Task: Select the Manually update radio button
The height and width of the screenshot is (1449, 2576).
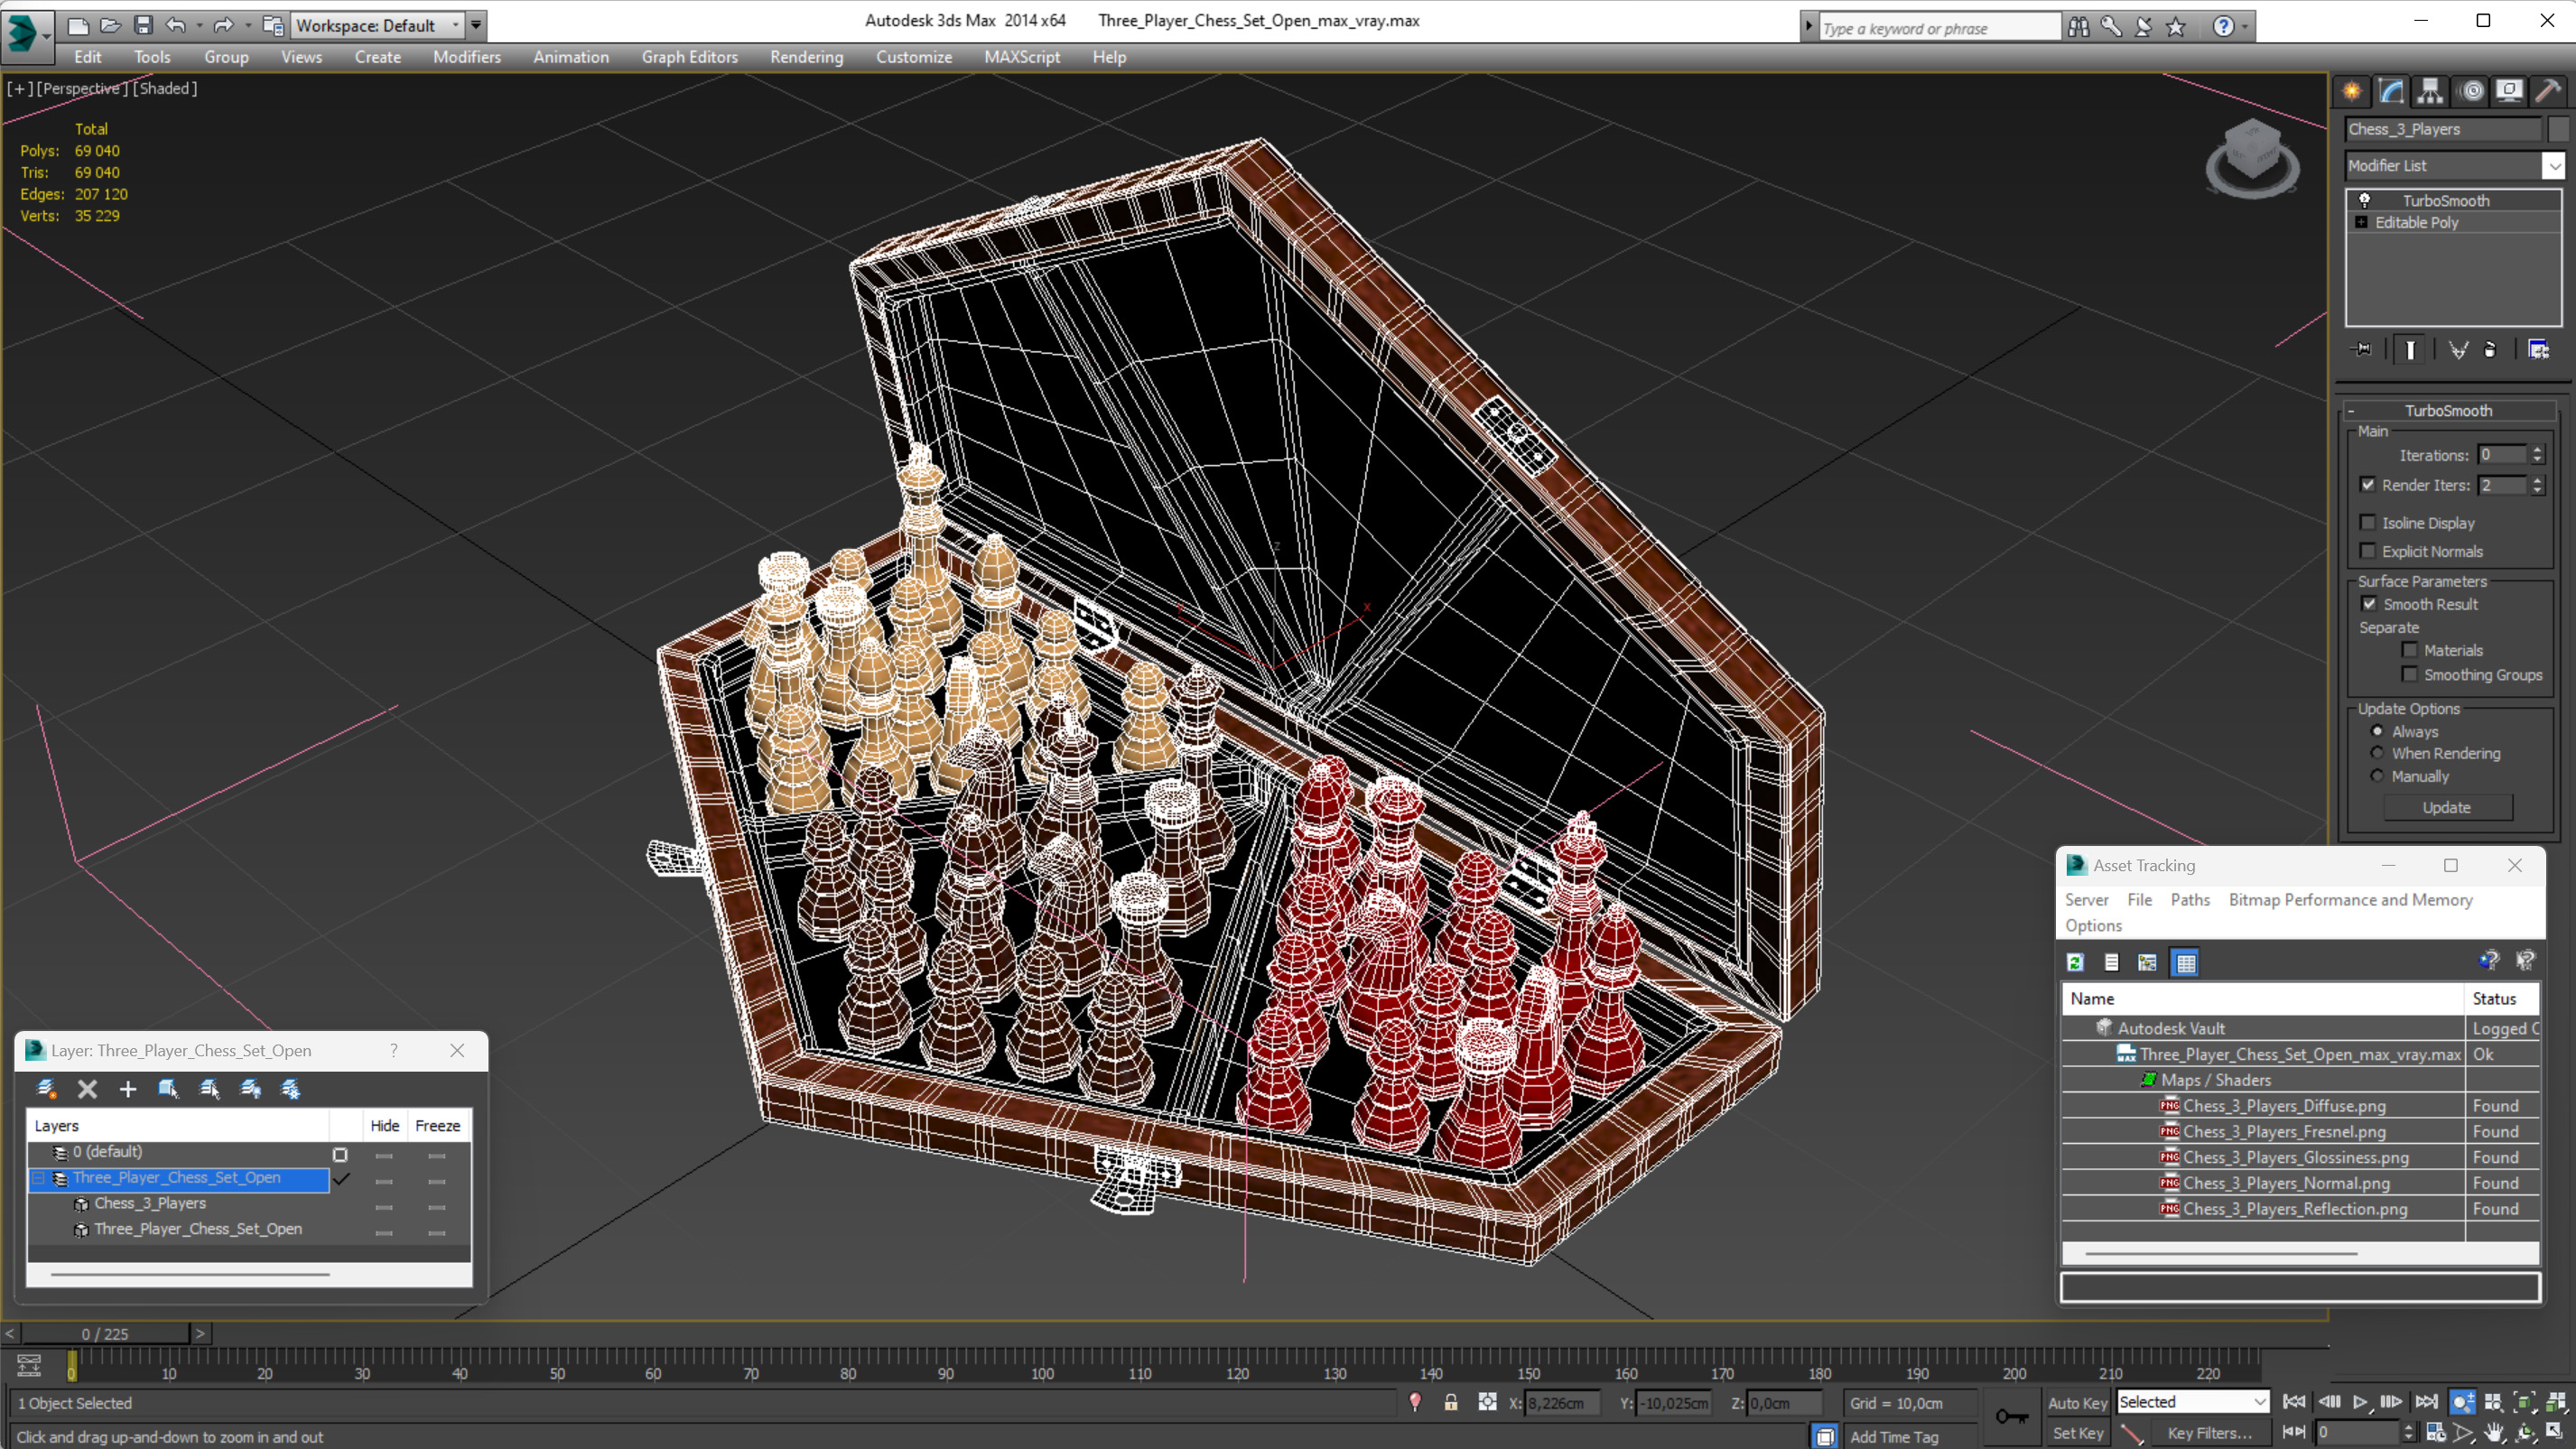Action: coord(2377,776)
